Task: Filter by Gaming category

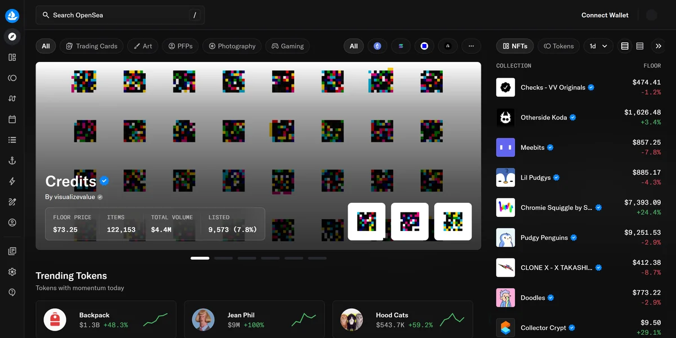Action: [287, 46]
